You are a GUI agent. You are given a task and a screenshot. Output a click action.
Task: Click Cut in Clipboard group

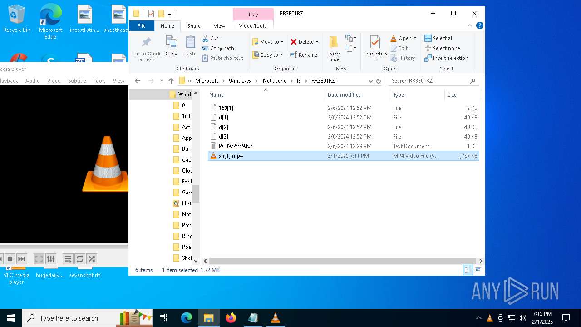point(210,38)
